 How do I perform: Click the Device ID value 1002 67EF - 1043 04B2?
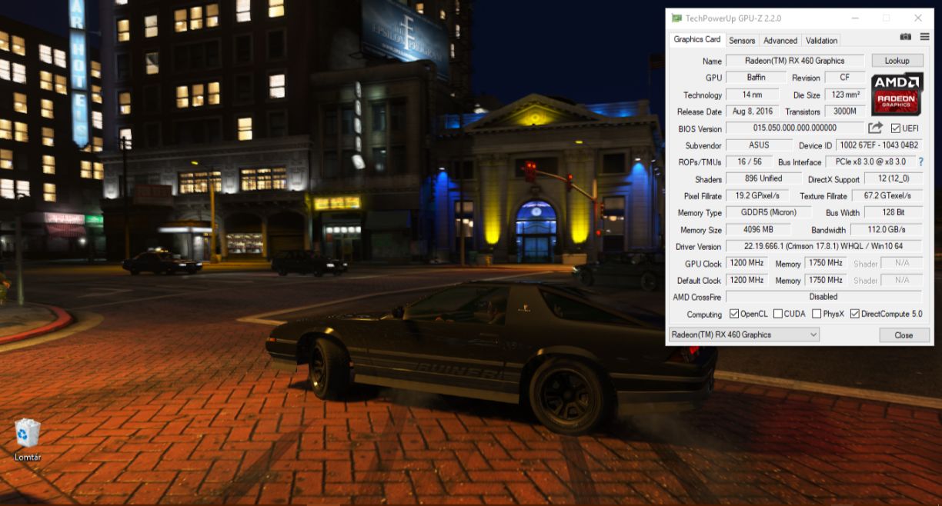(x=880, y=145)
